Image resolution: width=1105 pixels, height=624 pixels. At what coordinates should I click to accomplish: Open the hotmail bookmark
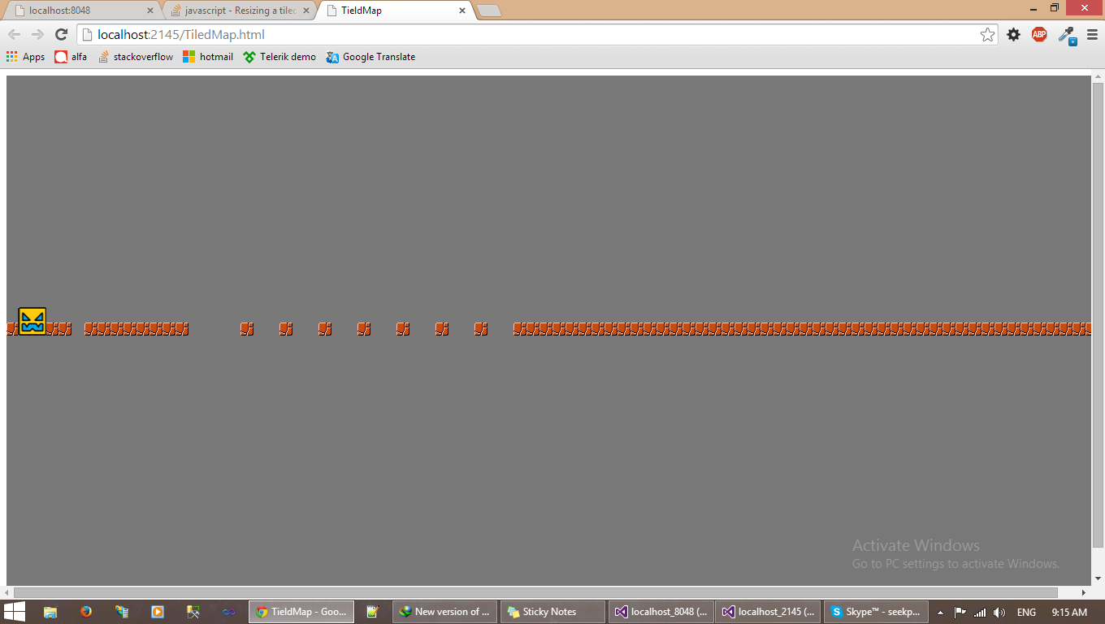pyautogui.click(x=208, y=57)
